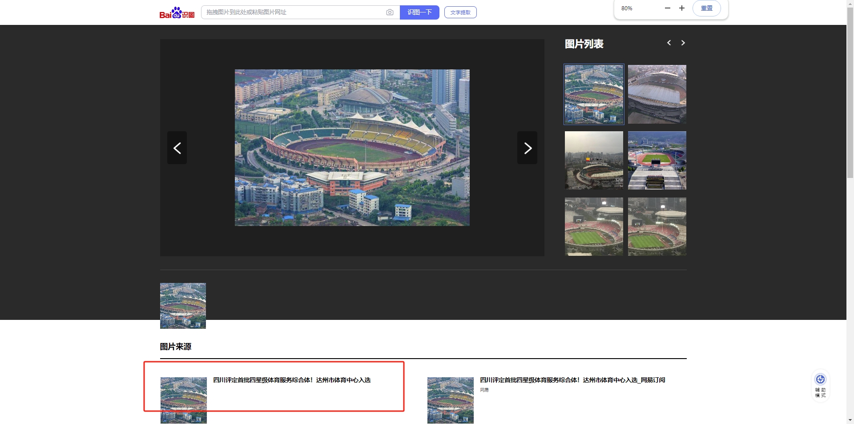Select the red running track stadium thumbnail

657,160
